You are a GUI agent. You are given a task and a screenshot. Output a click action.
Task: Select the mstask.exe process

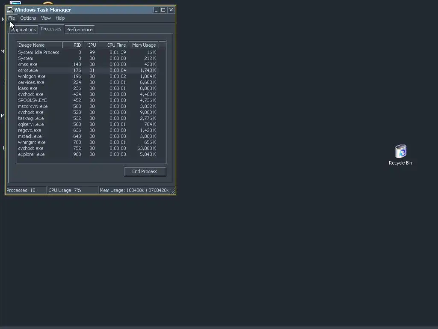coord(88,137)
